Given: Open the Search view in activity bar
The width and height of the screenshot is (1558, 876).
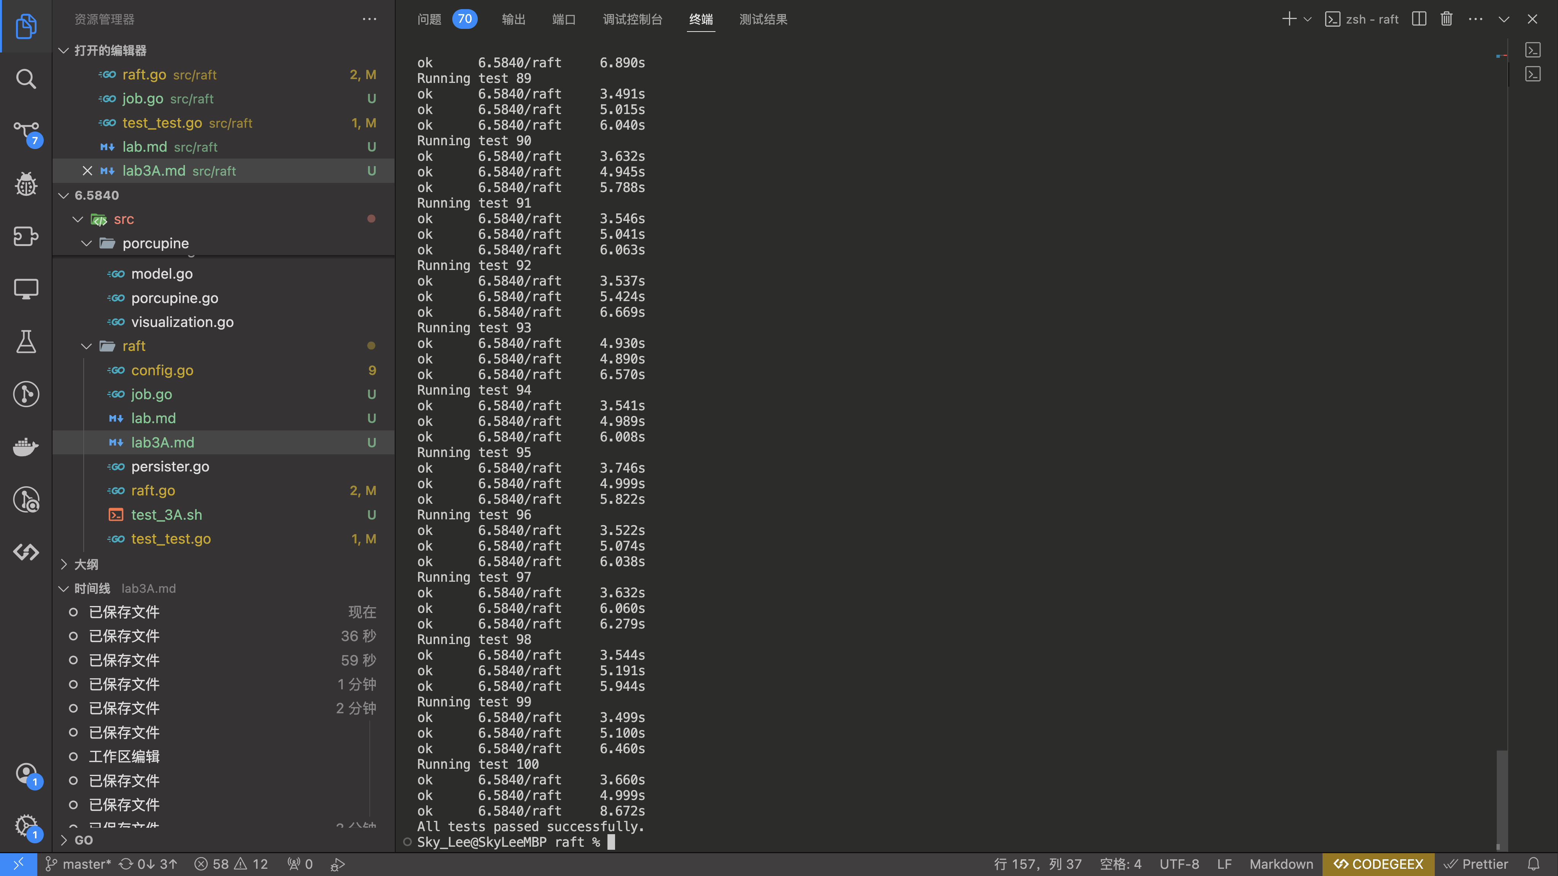Looking at the screenshot, I should coord(25,79).
